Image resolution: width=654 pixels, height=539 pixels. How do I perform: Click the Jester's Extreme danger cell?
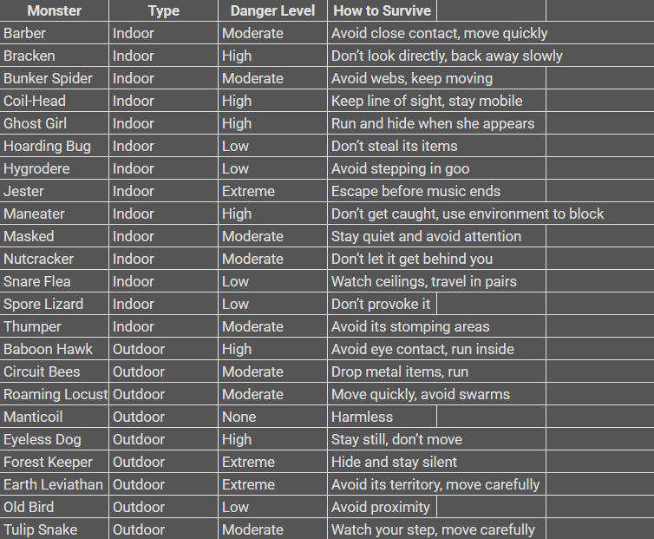pos(273,191)
